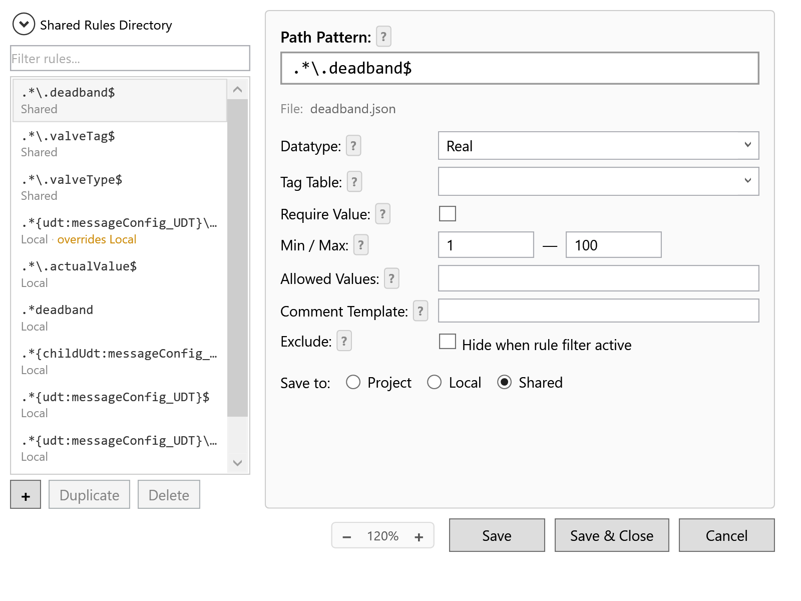Click the Save button

pos(497,535)
